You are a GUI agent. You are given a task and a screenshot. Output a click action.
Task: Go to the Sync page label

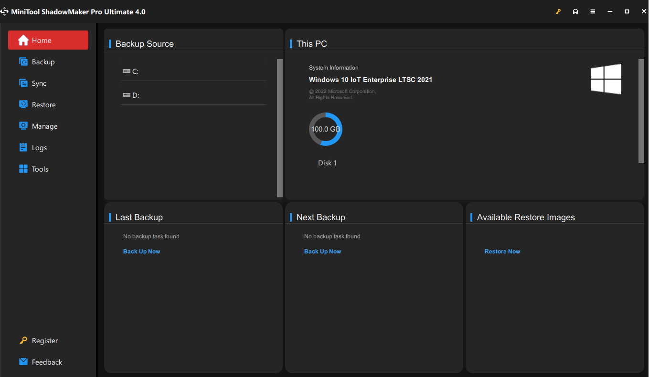click(39, 83)
